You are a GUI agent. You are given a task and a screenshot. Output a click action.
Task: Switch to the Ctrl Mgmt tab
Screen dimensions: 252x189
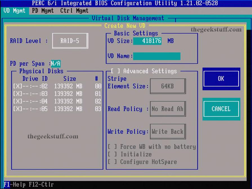[74, 11]
